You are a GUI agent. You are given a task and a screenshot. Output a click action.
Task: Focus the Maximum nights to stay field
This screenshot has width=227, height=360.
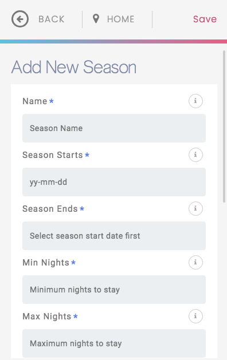(114, 343)
